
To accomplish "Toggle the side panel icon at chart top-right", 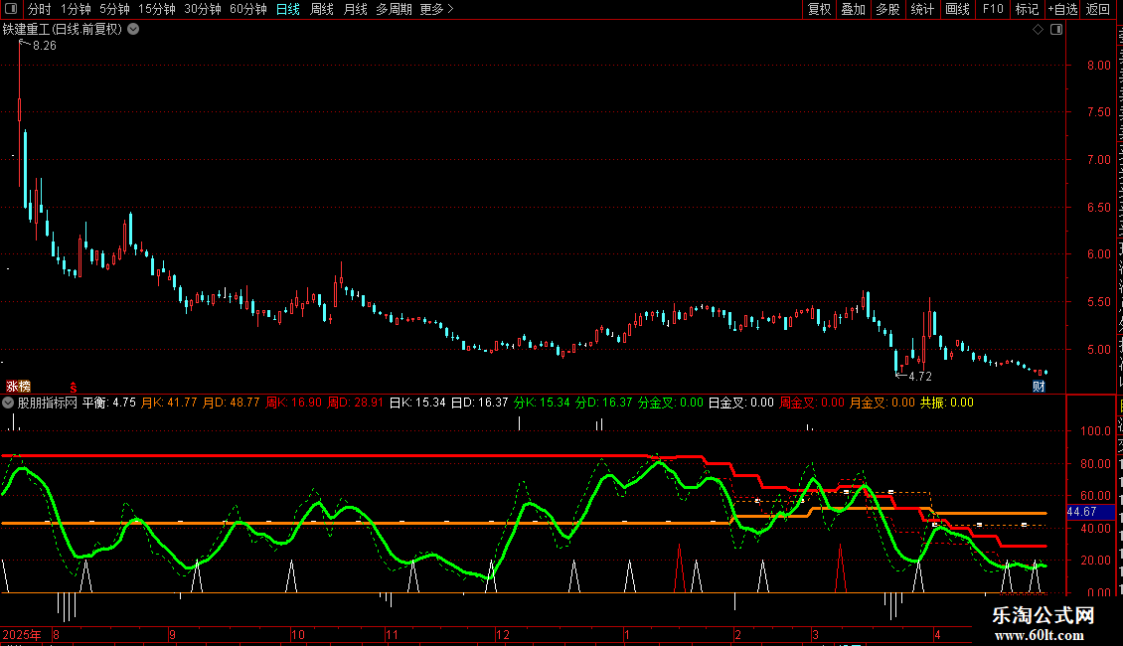I will (x=1056, y=30).
